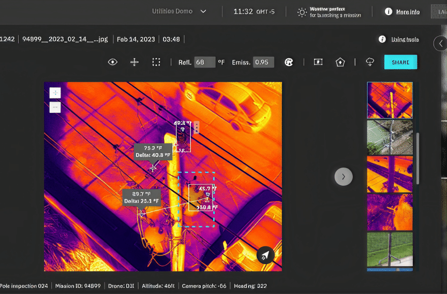Click the split view image icon
Screen dimensions: 447x294
pos(318,62)
